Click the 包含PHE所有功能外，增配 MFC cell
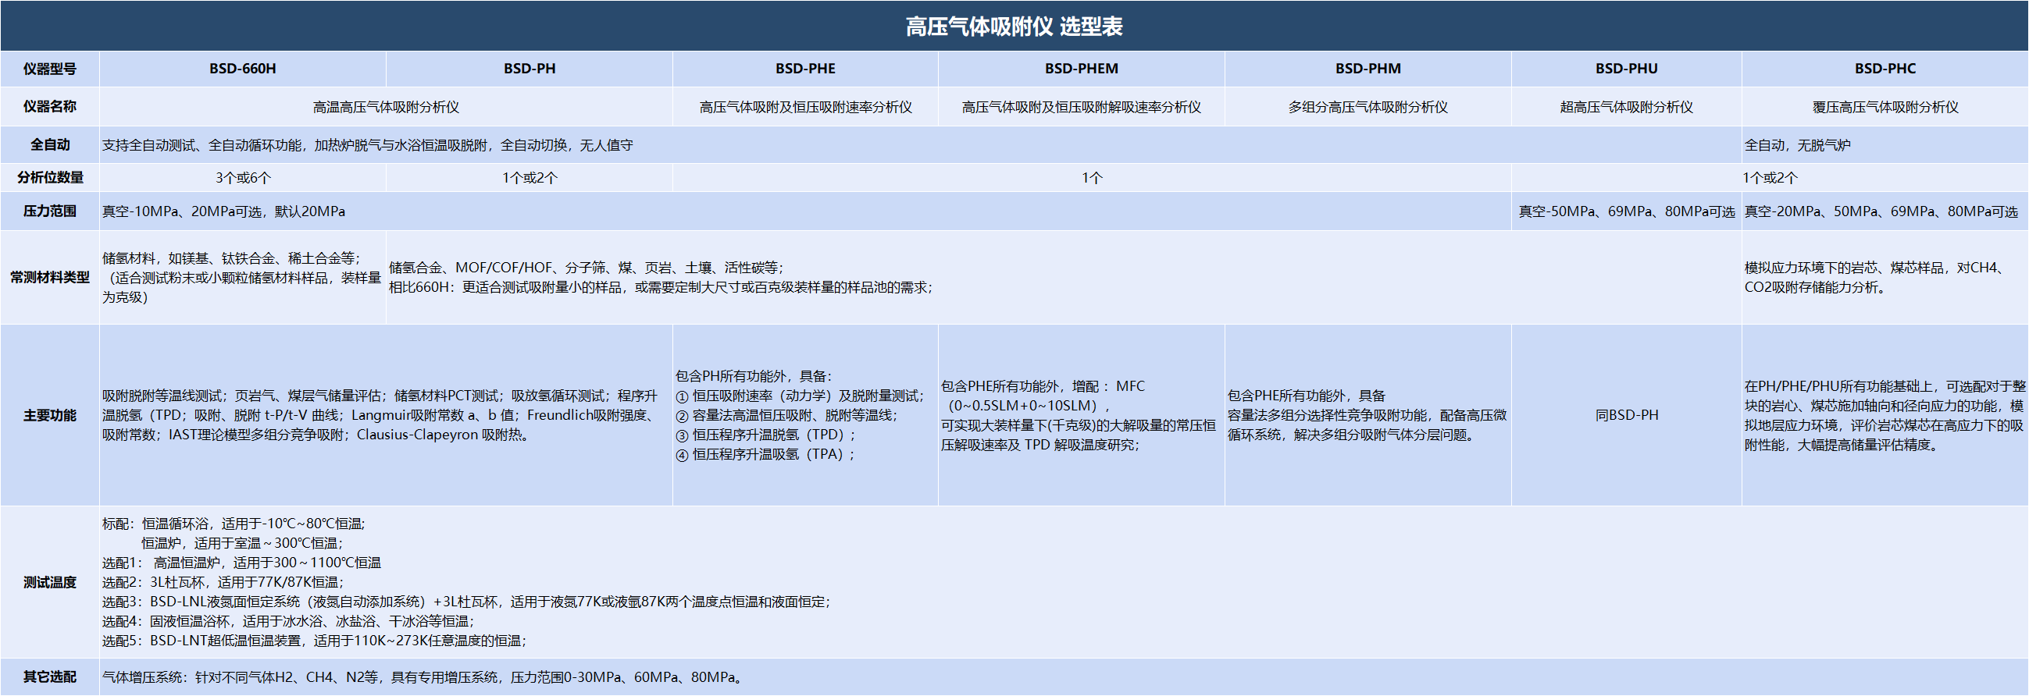 1082,415
